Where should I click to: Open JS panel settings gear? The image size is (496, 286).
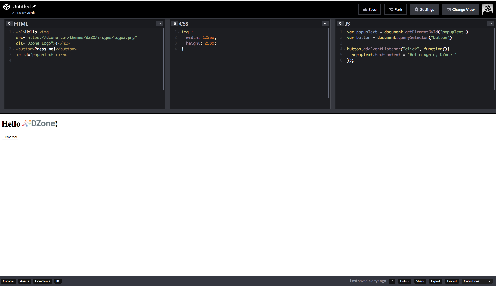coord(340,24)
